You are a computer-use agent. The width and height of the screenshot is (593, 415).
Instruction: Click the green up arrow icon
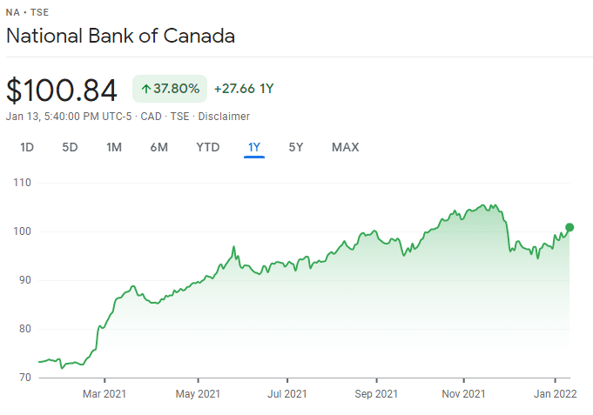[x=145, y=89]
